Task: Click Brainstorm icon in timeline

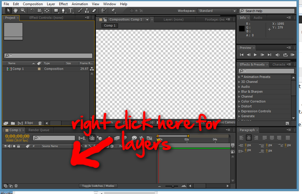Action: [x=134, y=138]
